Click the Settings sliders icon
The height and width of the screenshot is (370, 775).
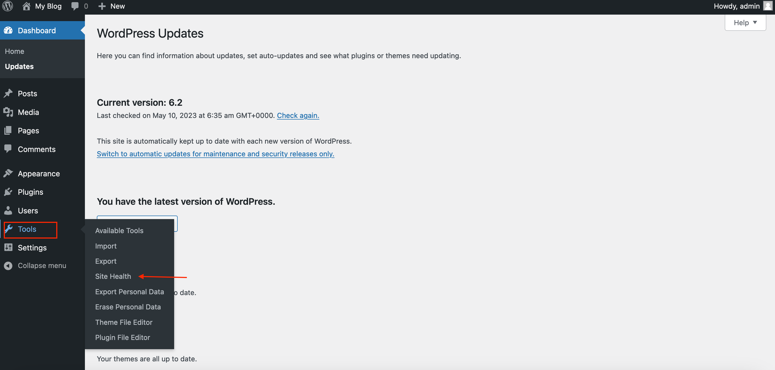(x=8, y=247)
